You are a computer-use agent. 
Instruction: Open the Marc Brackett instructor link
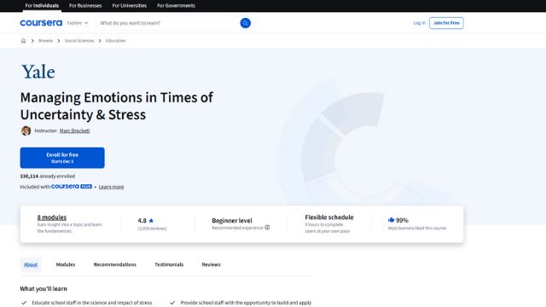(x=74, y=130)
